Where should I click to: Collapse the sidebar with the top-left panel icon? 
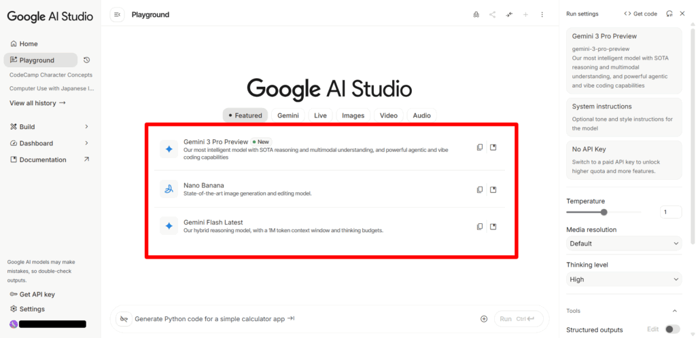click(x=117, y=14)
